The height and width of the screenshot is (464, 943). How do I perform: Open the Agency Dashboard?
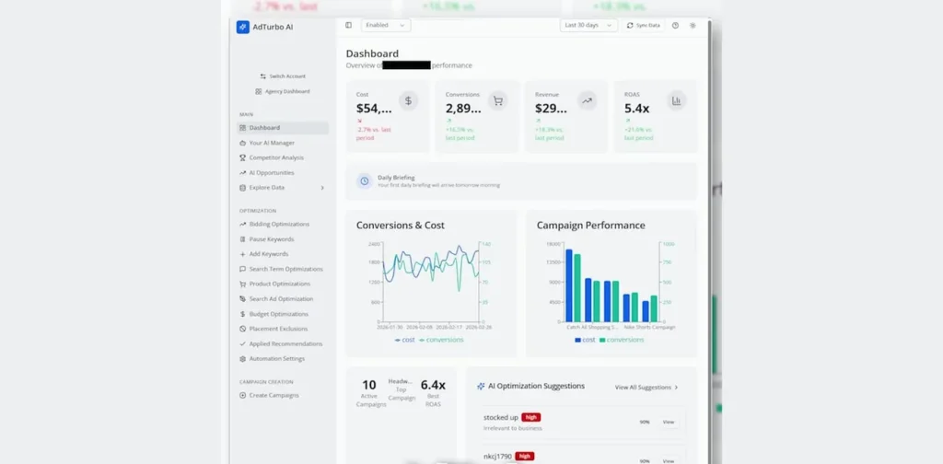(x=283, y=91)
